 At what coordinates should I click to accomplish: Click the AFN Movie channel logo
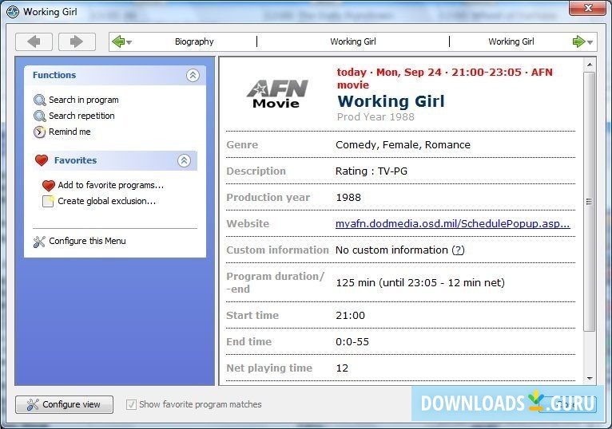click(x=276, y=93)
